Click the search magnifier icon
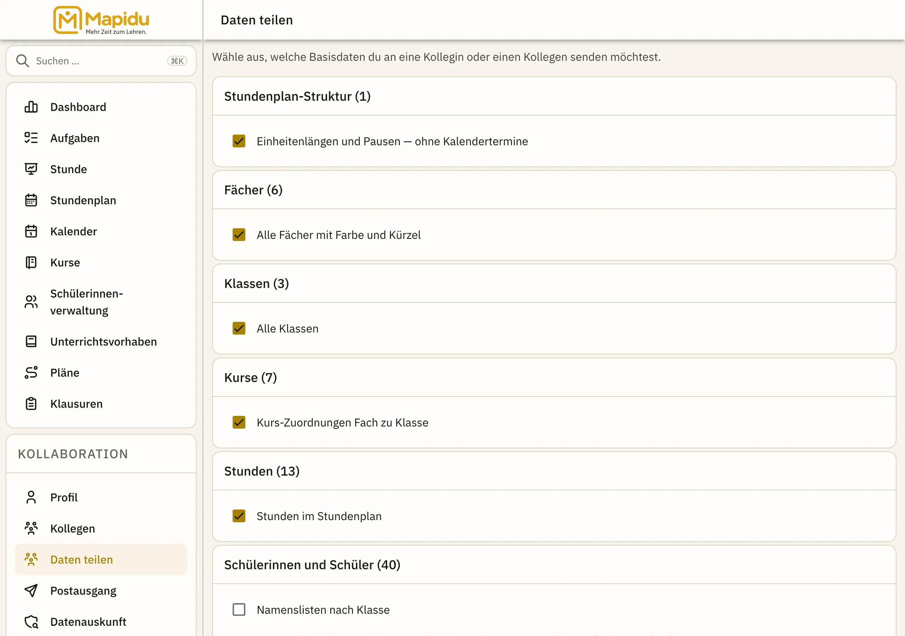The width and height of the screenshot is (905, 636). coord(23,61)
